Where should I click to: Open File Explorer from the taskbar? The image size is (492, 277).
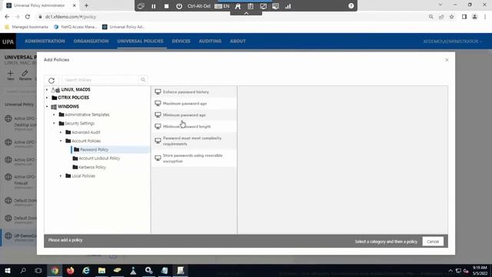click(x=101, y=270)
